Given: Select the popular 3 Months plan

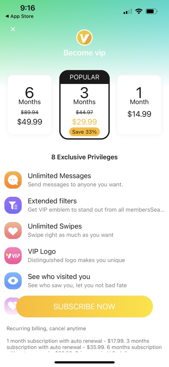Looking at the screenshot, I should (x=84, y=105).
